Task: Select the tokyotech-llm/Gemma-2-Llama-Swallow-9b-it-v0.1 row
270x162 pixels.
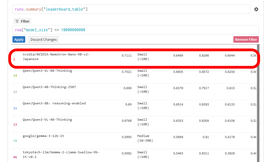Action: coord(61,154)
